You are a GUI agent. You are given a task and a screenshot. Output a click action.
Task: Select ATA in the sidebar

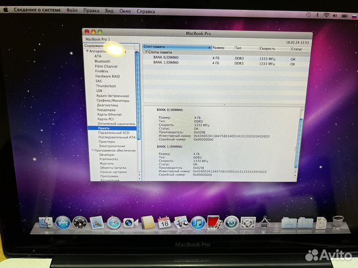pos(98,56)
